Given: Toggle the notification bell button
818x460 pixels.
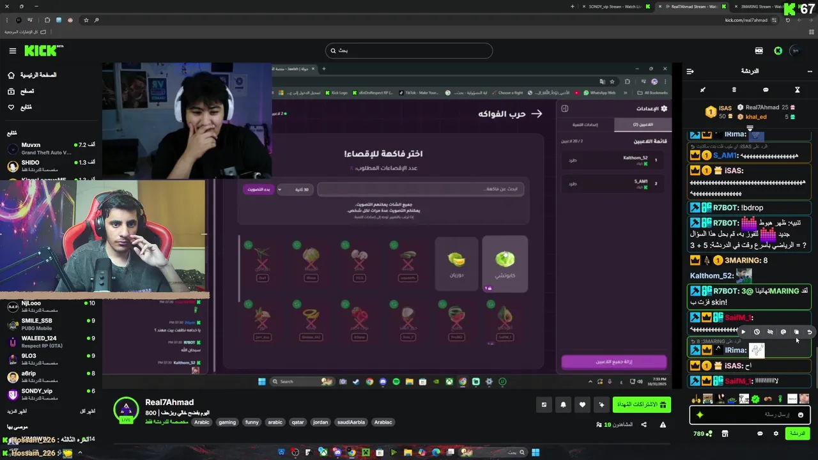Looking at the screenshot, I should [563, 405].
